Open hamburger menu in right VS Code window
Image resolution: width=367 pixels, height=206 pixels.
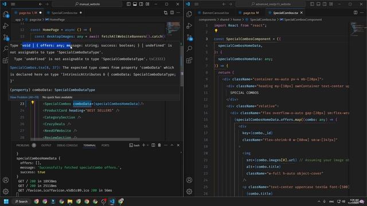(197, 4)
